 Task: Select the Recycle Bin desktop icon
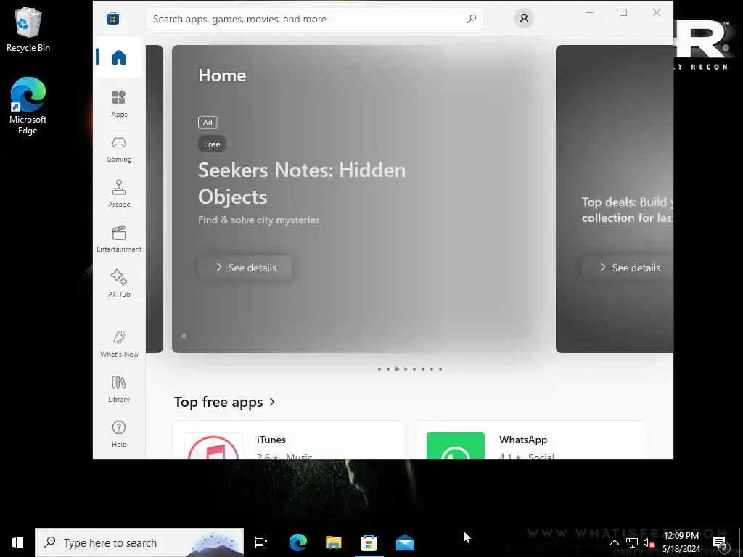click(x=28, y=29)
